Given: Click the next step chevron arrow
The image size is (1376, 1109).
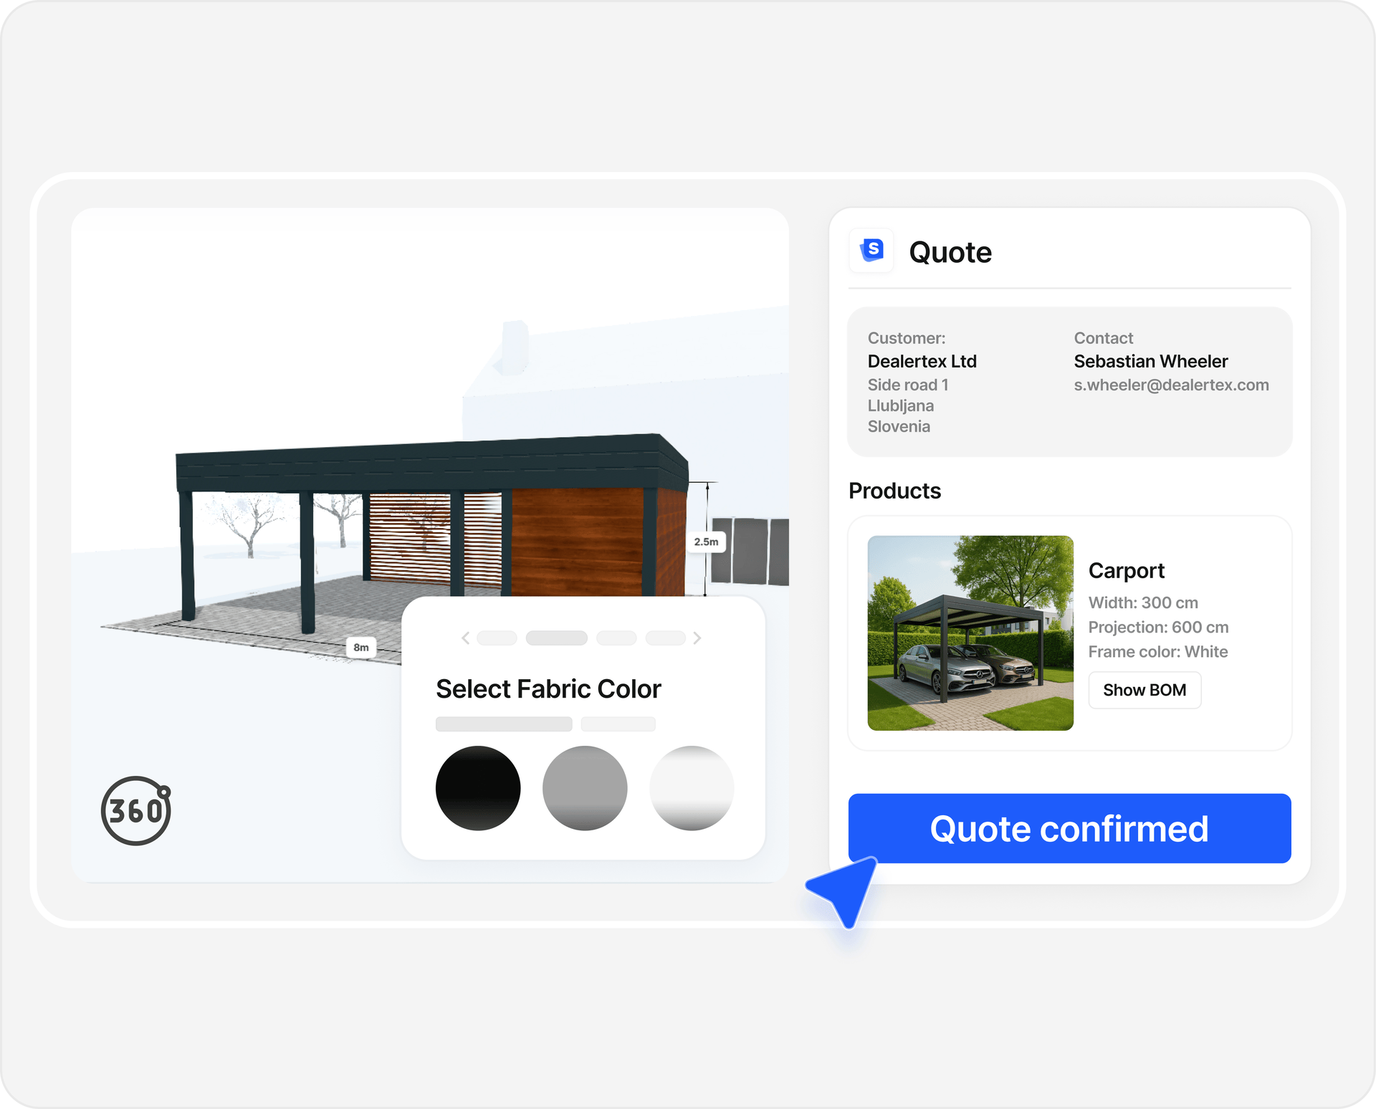Looking at the screenshot, I should (697, 638).
